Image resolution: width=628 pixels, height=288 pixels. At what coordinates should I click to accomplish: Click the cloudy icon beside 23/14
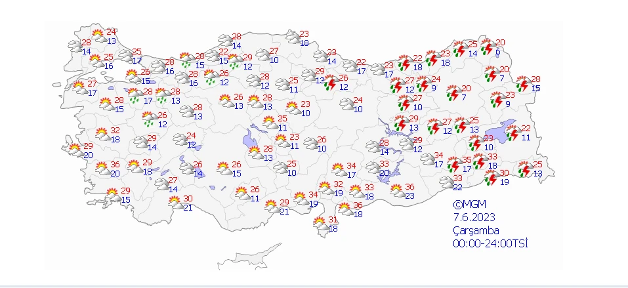[320, 56]
